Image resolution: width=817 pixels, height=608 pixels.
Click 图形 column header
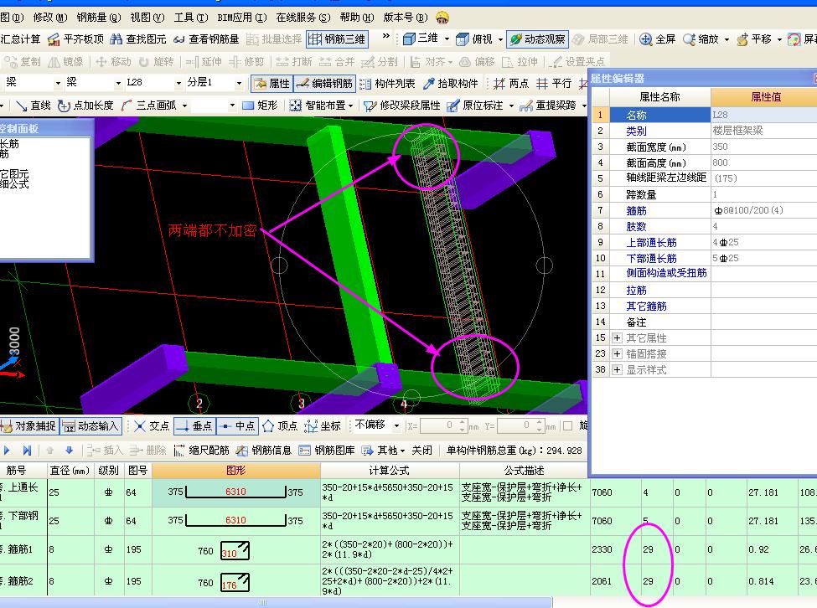236,471
